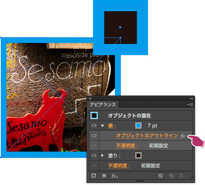Click the trash Delete Selected Item icon
The width and height of the screenshot is (205, 185).
181,176
